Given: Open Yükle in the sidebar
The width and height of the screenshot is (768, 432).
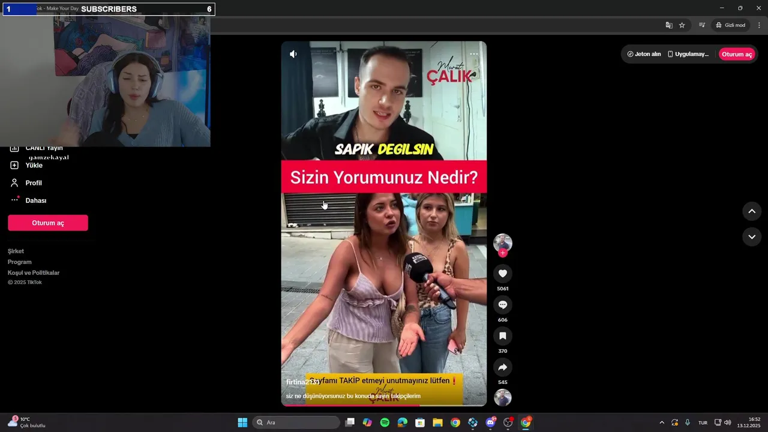Looking at the screenshot, I should click(27, 165).
